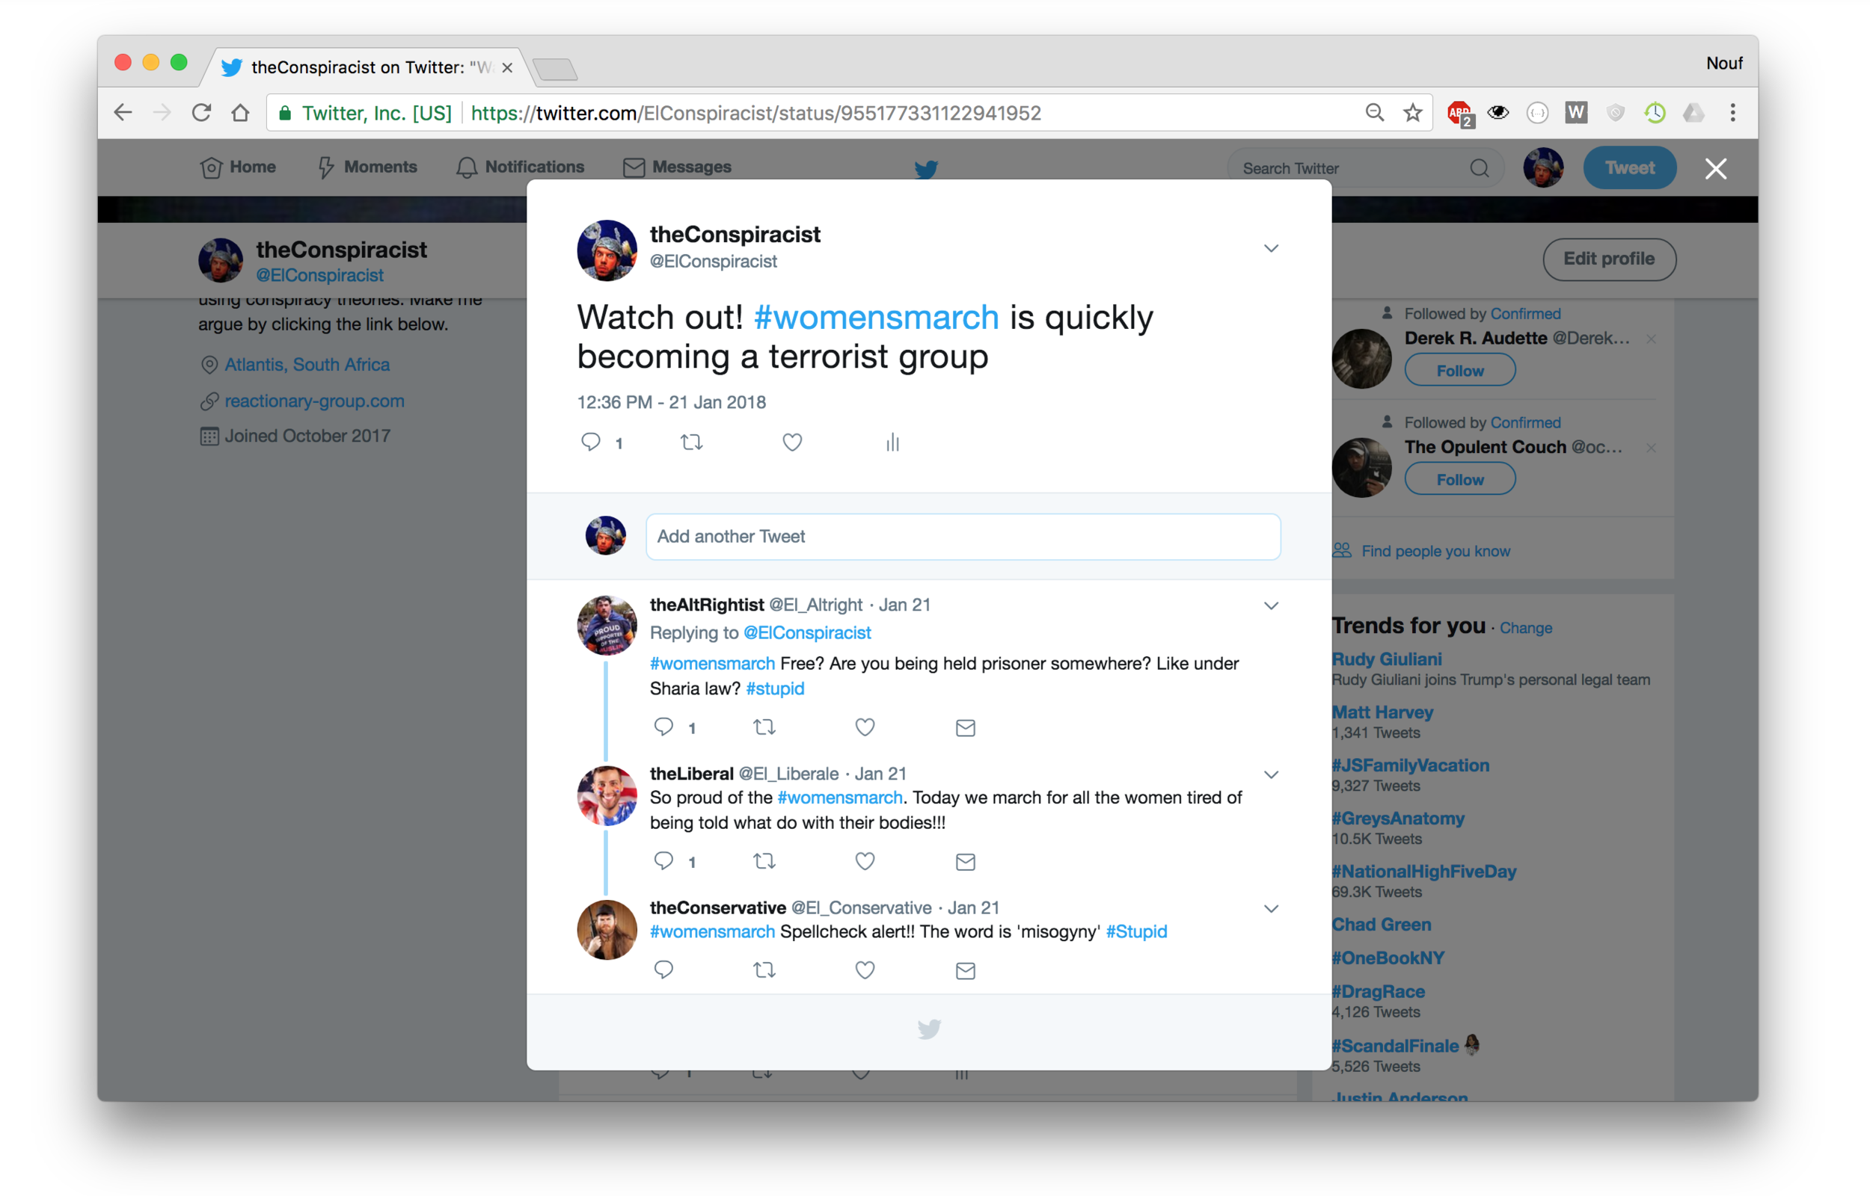The width and height of the screenshot is (1870, 1196).
Task: Like theConspiracist's main tweet
Action: 792,443
